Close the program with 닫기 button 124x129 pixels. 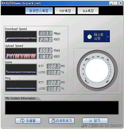(95, 121)
